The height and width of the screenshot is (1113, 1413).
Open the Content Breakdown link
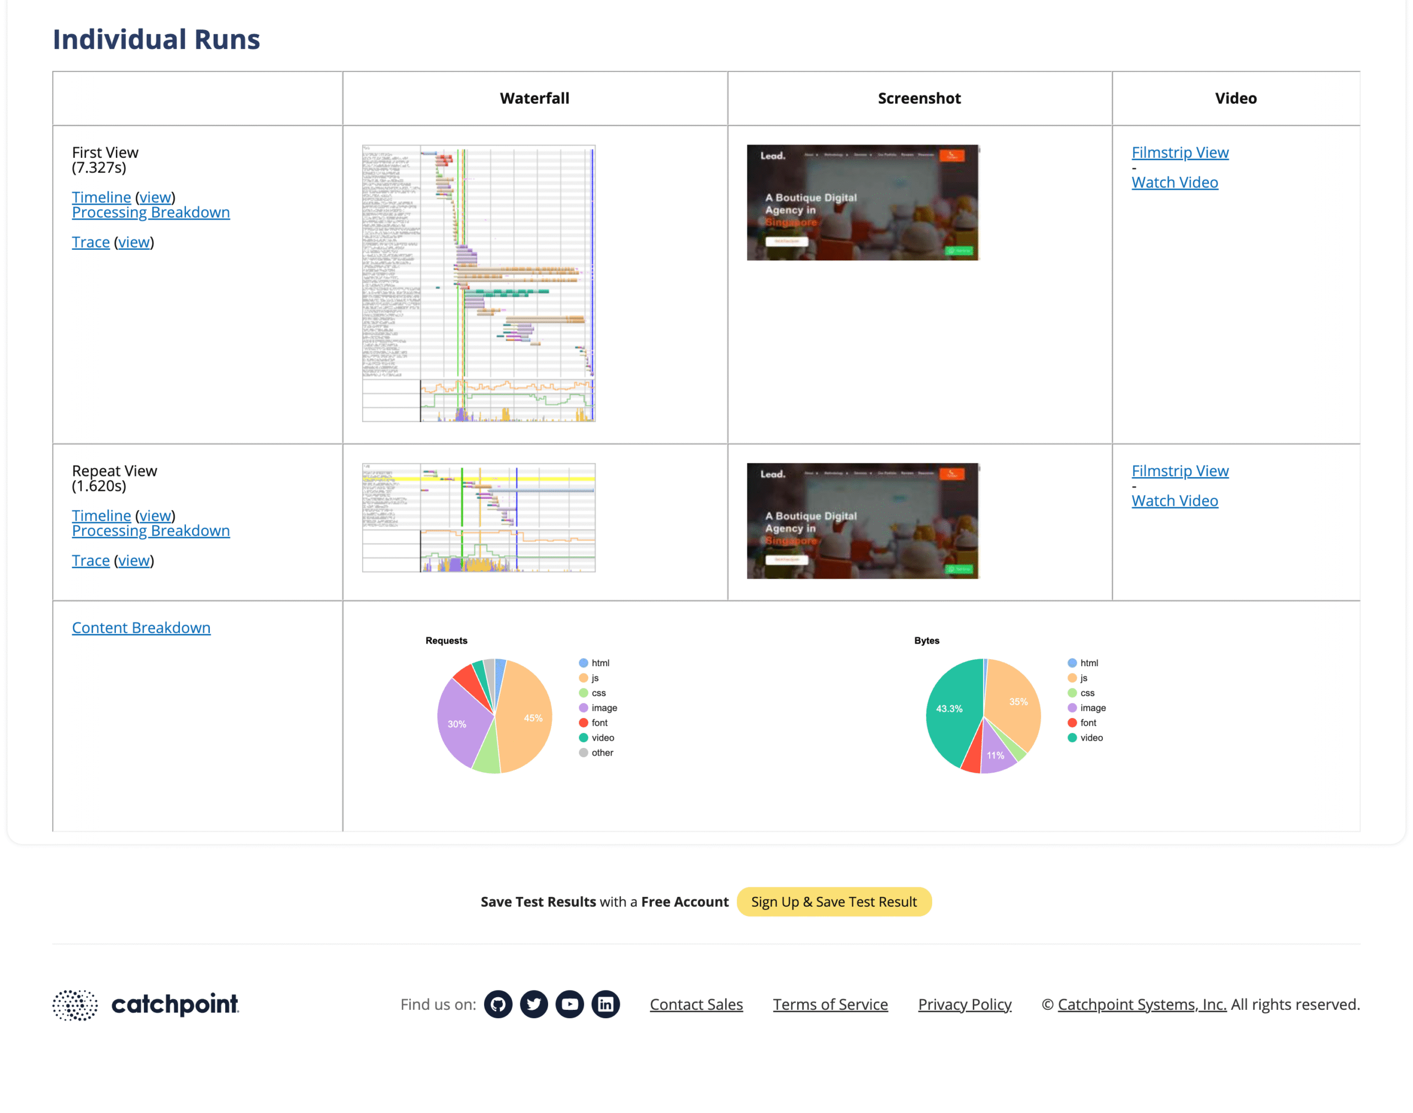tap(141, 628)
